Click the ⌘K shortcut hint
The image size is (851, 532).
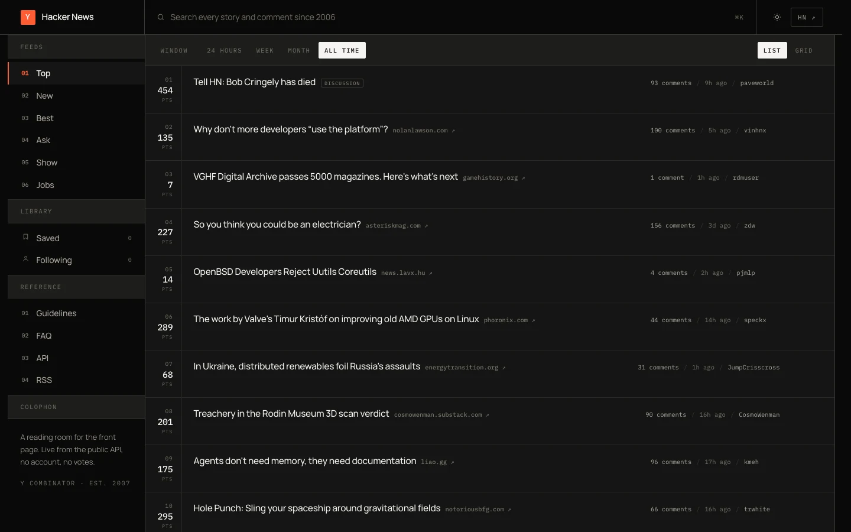coord(739,17)
